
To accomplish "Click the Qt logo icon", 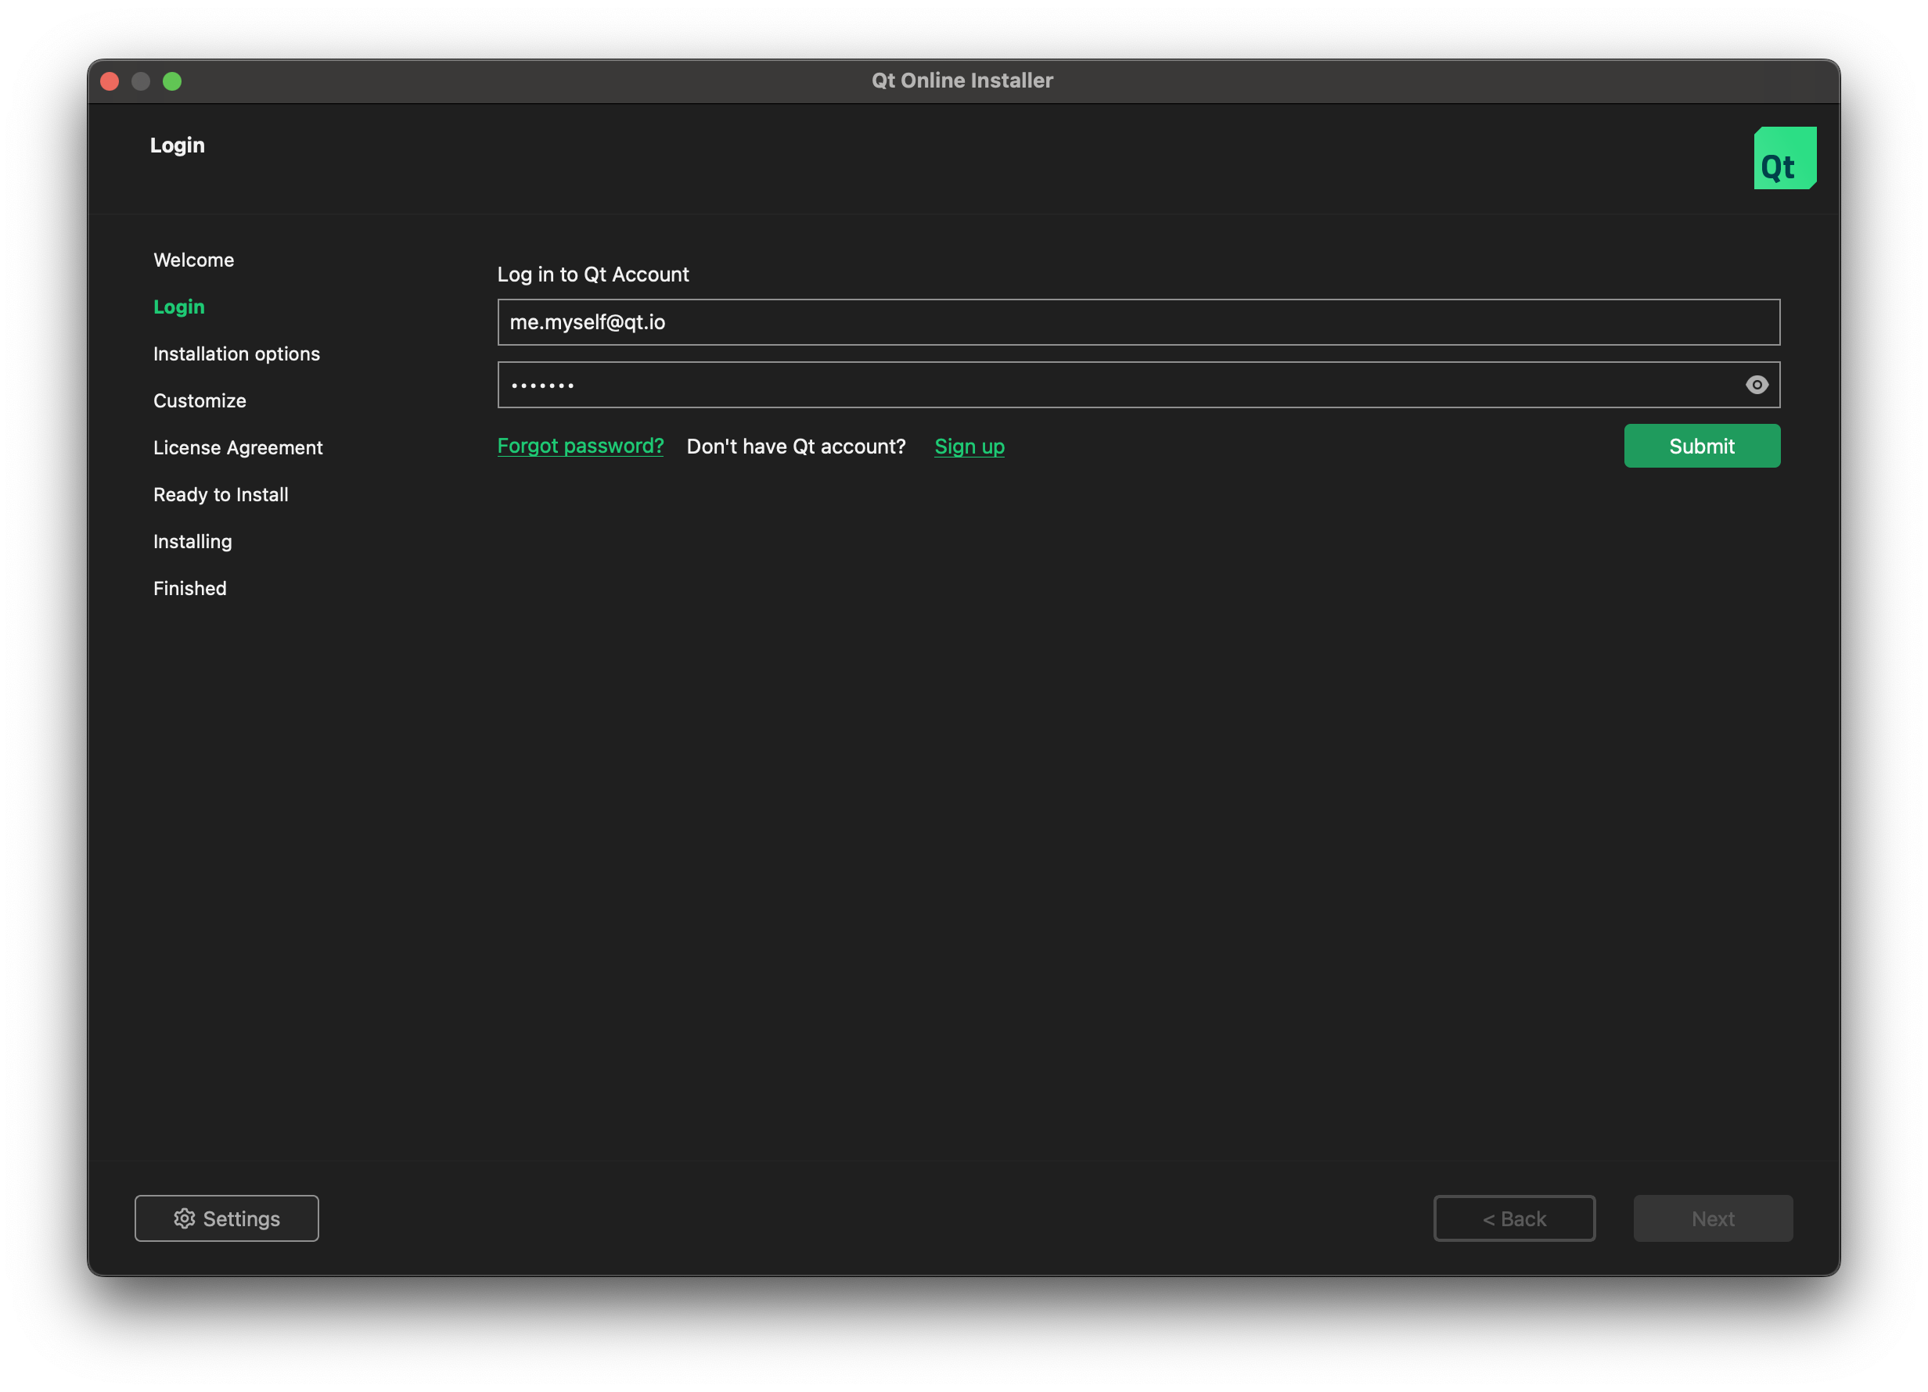I will [x=1784, y=158].
